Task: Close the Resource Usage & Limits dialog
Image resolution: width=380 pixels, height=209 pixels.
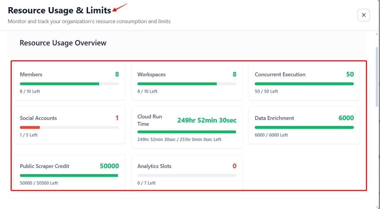Action: pyautogui.click(x=363, y=15)
